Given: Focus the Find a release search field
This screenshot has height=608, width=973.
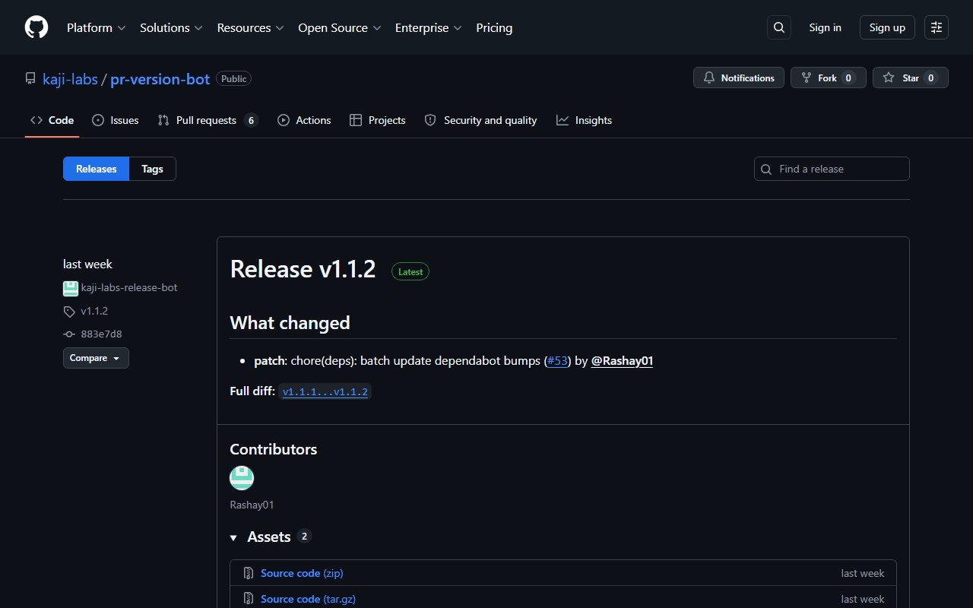Looking at the screenshot, I should pos(832,169).
